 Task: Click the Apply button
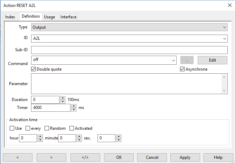pos(185,157)
